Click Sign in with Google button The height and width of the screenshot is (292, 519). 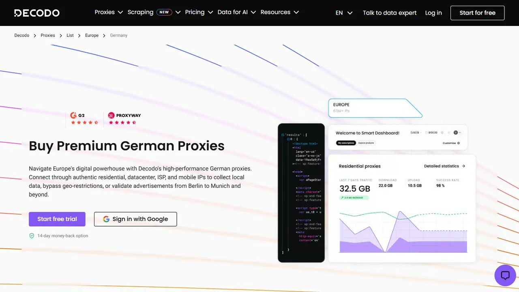point(135,219)
